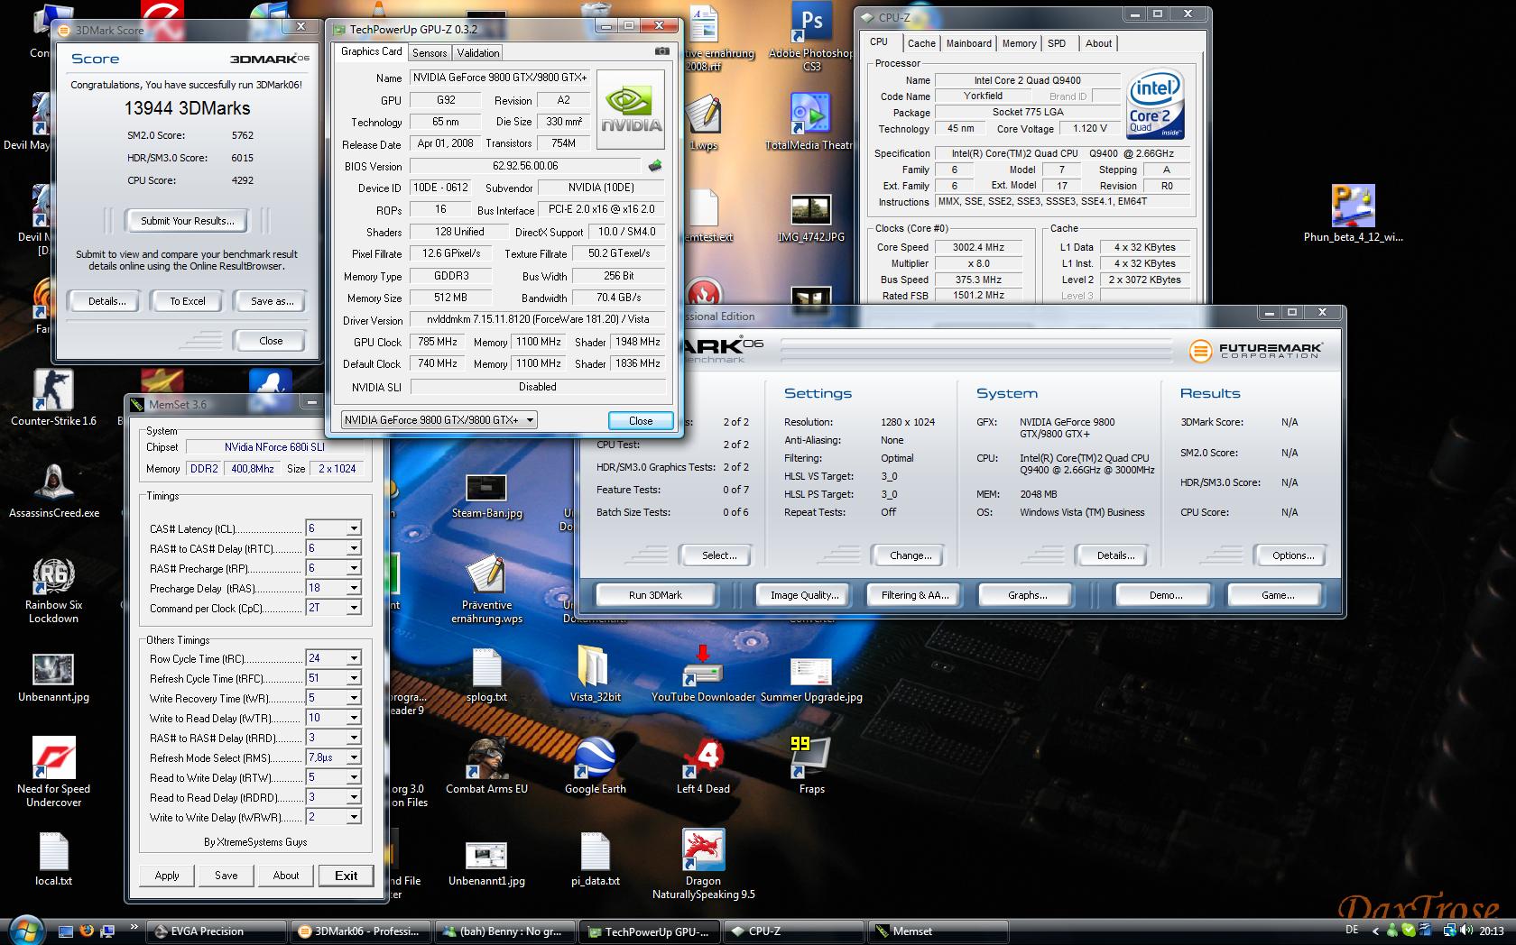Expand Precharge Delay (tRAS) dropdown

[x=354, y=588]
